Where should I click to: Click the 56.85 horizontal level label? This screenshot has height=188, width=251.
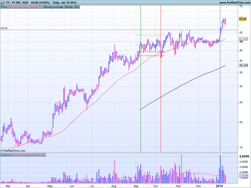[4, 28]
